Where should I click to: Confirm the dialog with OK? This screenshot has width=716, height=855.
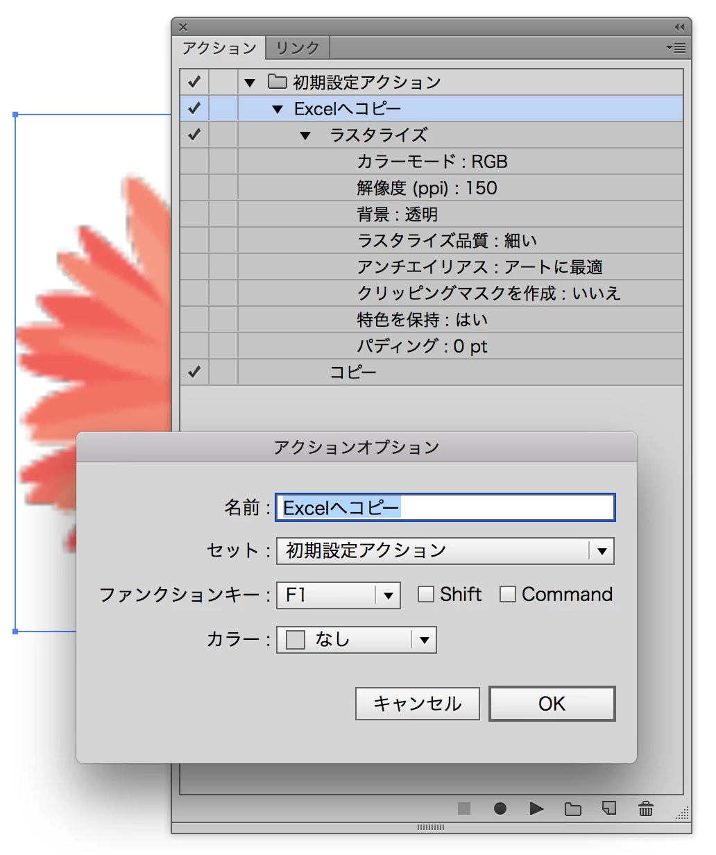tap(552, 704)
